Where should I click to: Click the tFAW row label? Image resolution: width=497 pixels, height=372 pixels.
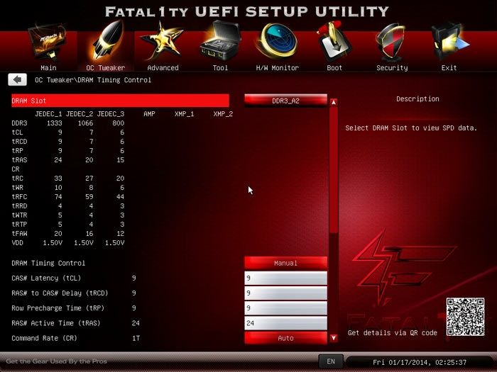point(19,233)
